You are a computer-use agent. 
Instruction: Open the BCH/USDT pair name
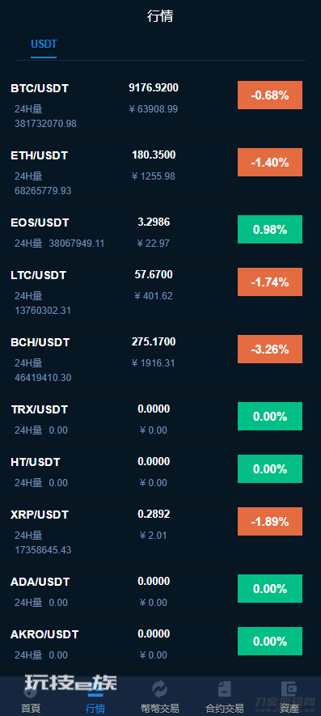tap(40, 342)
